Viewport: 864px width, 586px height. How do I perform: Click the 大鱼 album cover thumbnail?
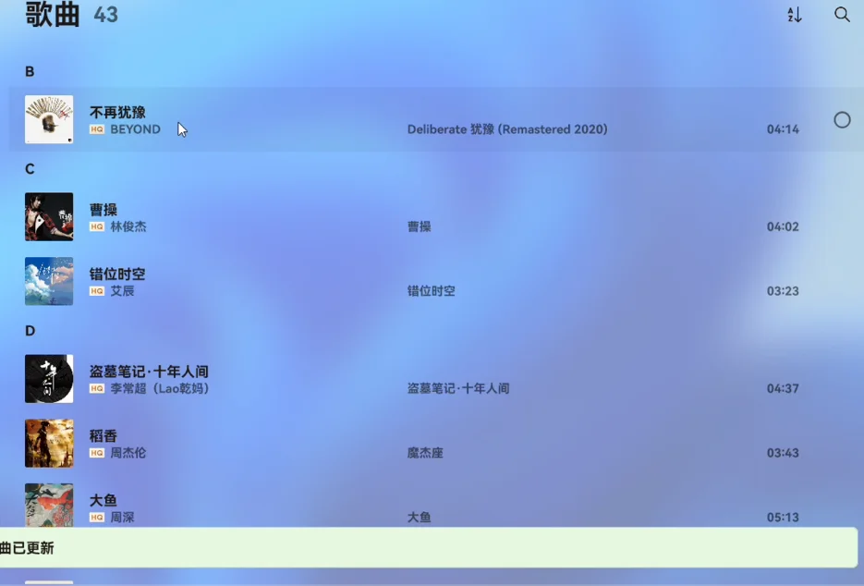[49, 506]
